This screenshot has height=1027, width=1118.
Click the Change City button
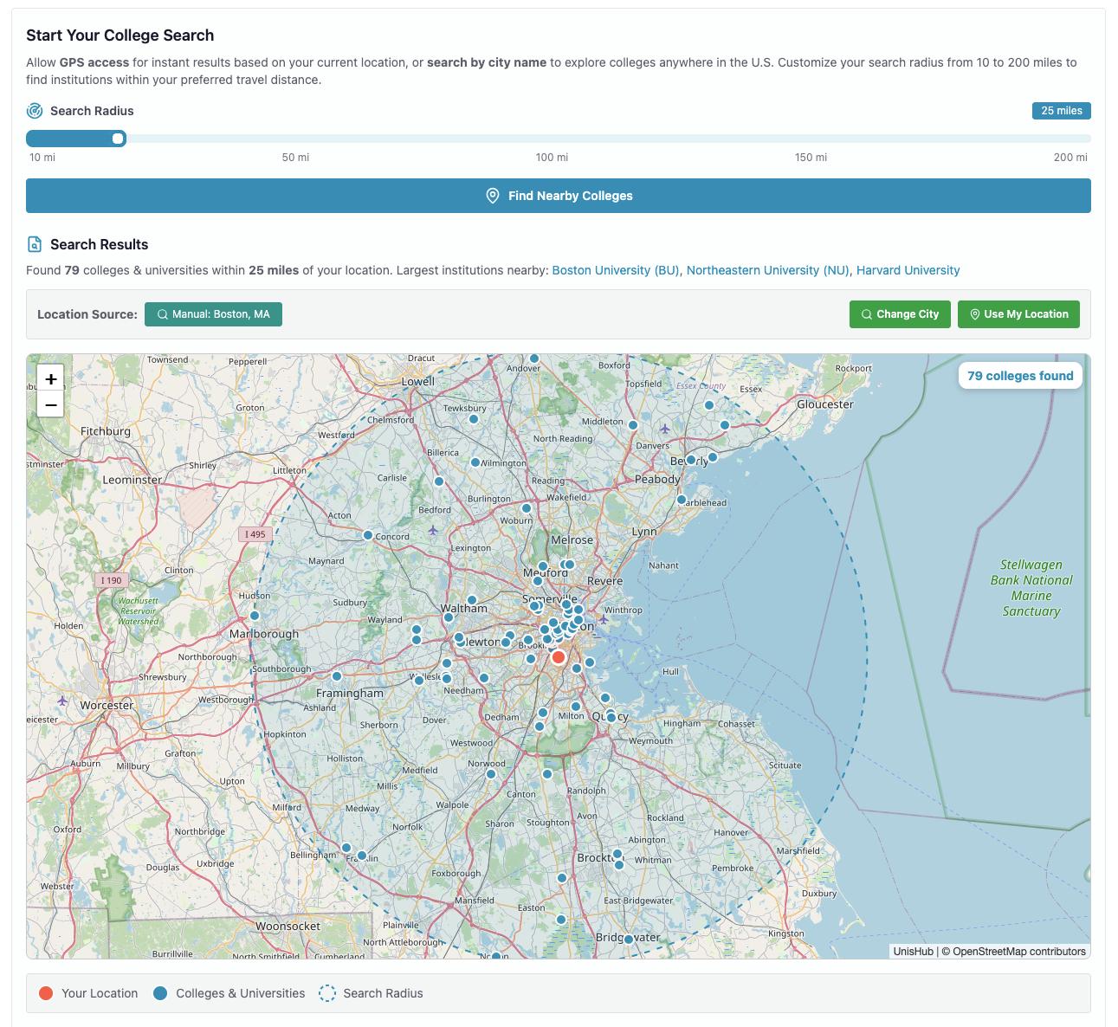pyautogui.click(x=900, y=314)
